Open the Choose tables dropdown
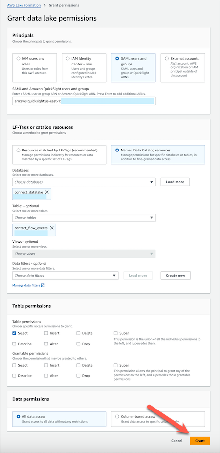Viewport: 220px width, 453px height. tap(84, 218)
